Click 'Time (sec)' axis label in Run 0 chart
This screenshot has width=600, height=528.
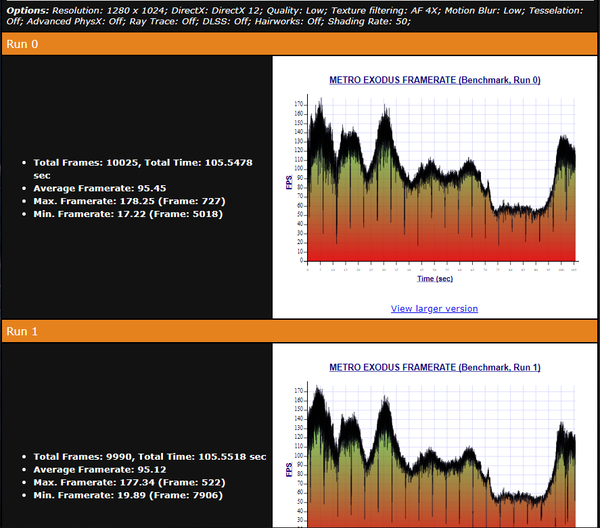tap(435, 279)
